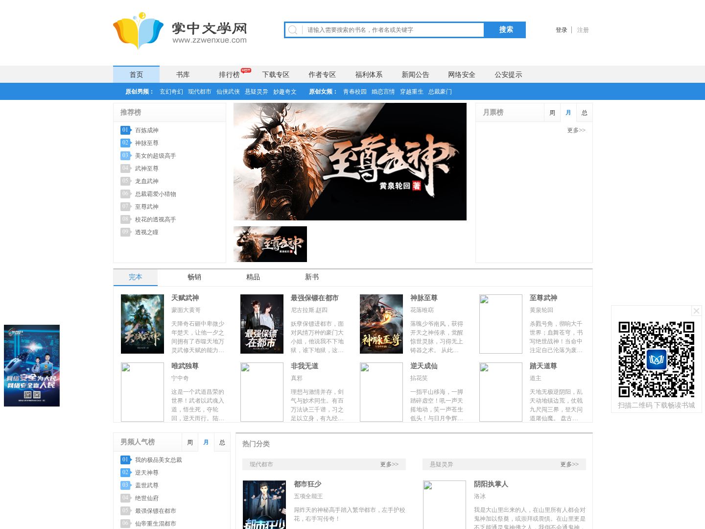Open the 网络安全 banner ad on left
705x529 pixels.
(x=32, y=365)
